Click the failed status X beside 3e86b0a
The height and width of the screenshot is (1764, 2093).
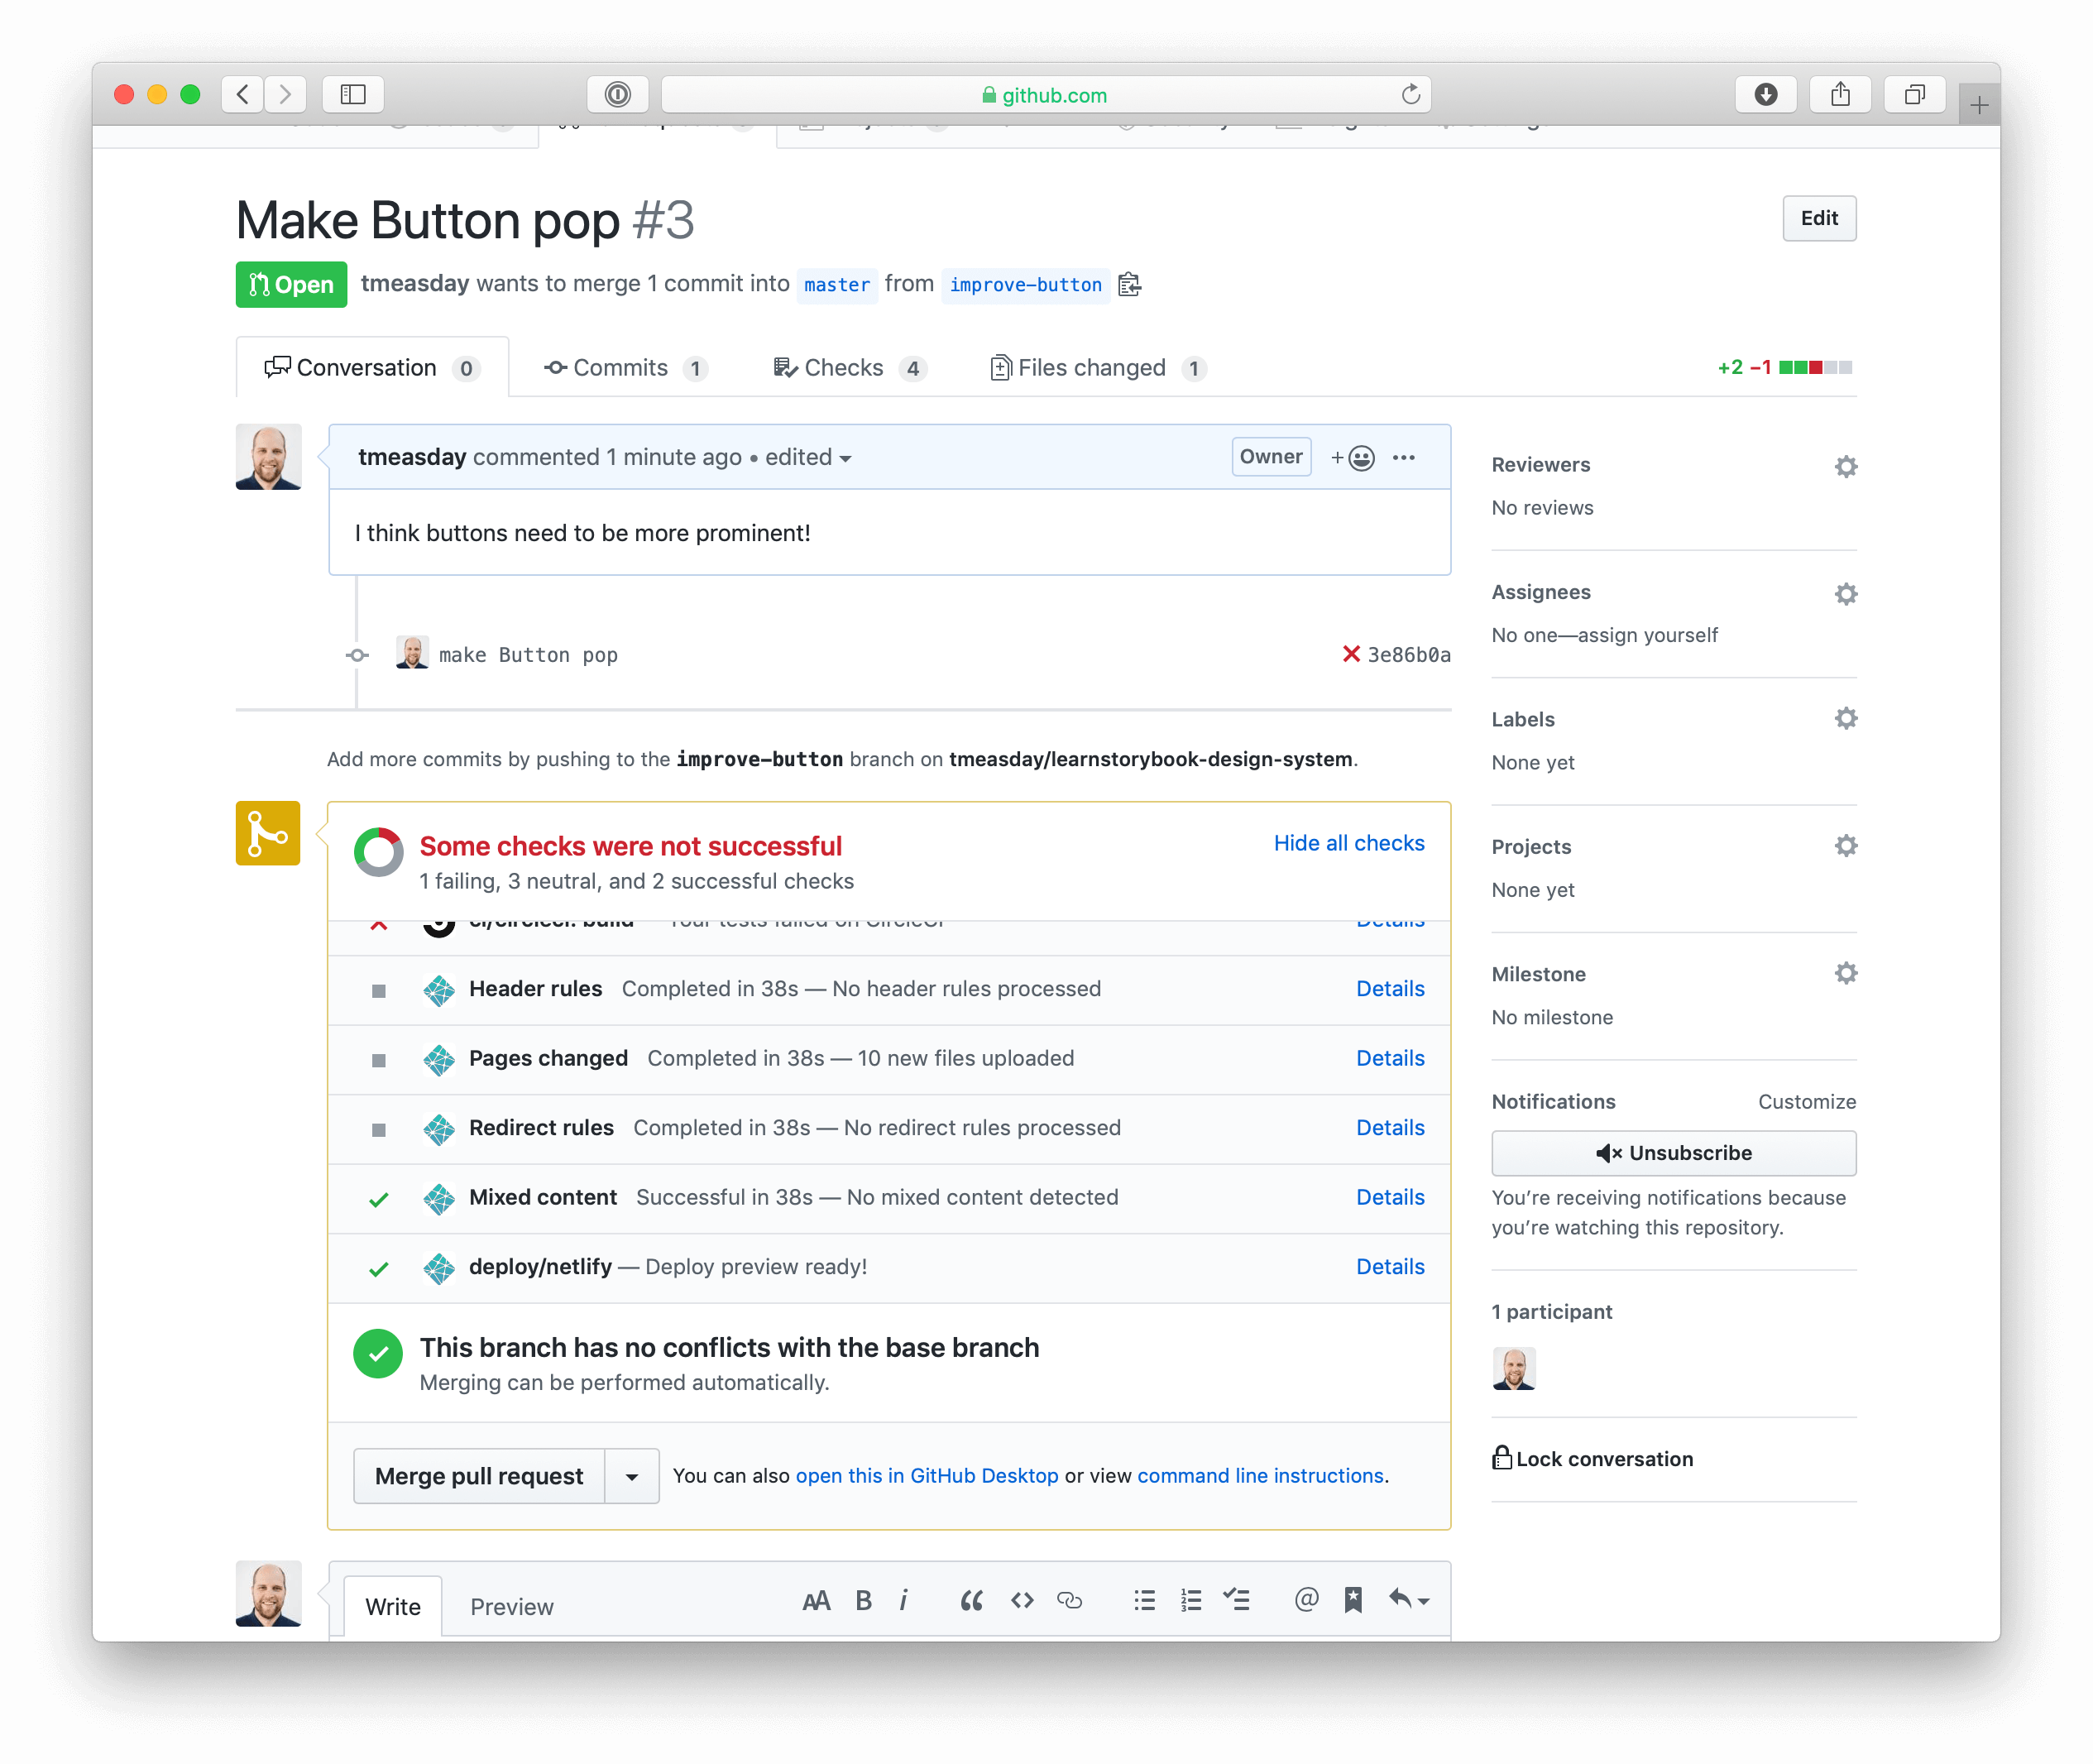click(1351, 654)
